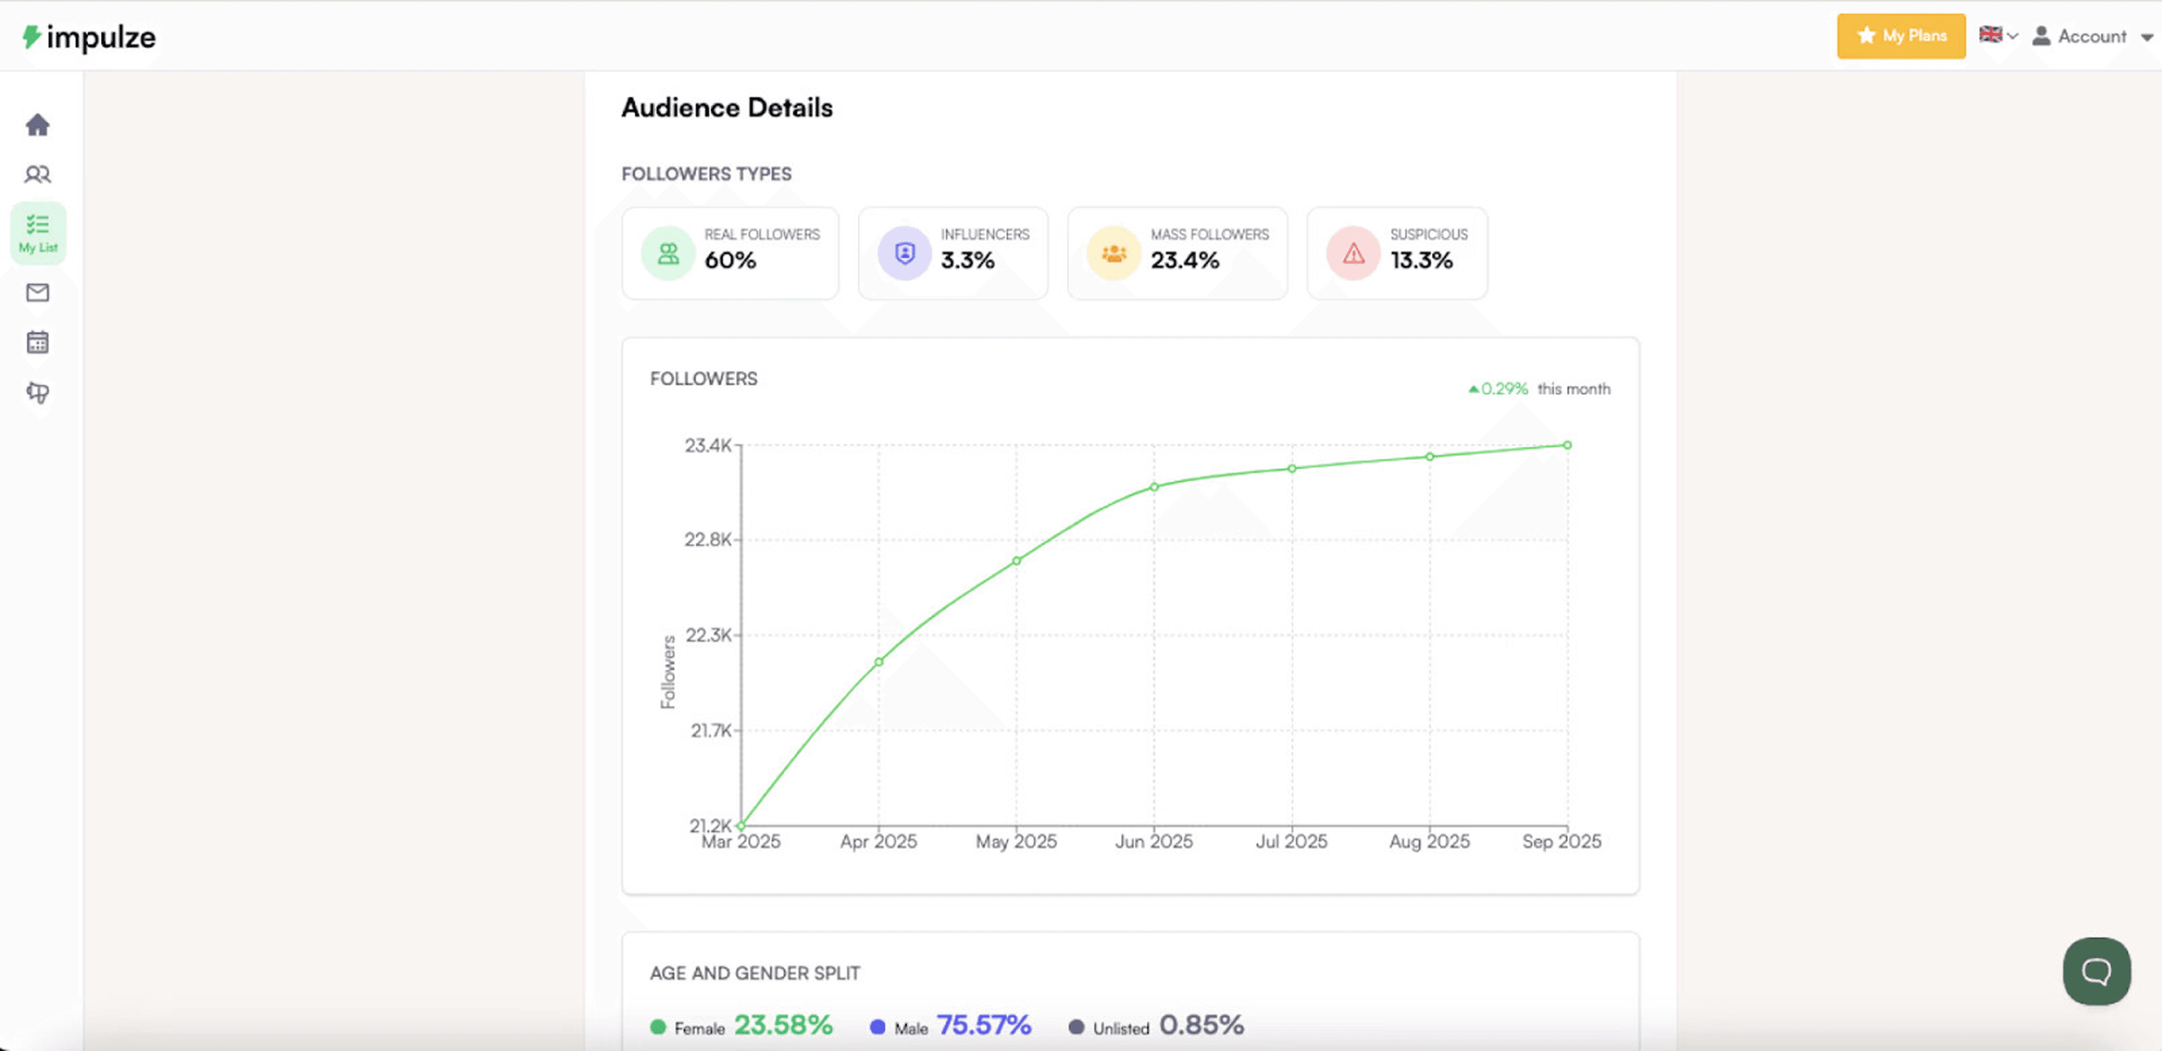Open the influencer discovery people icon
Image resolution: width=2162 pixels, height=1051 pixels.
point(38,174)
